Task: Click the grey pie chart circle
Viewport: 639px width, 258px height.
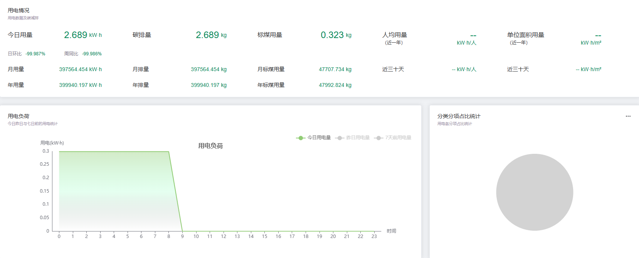Action: [x=535, y=192]
